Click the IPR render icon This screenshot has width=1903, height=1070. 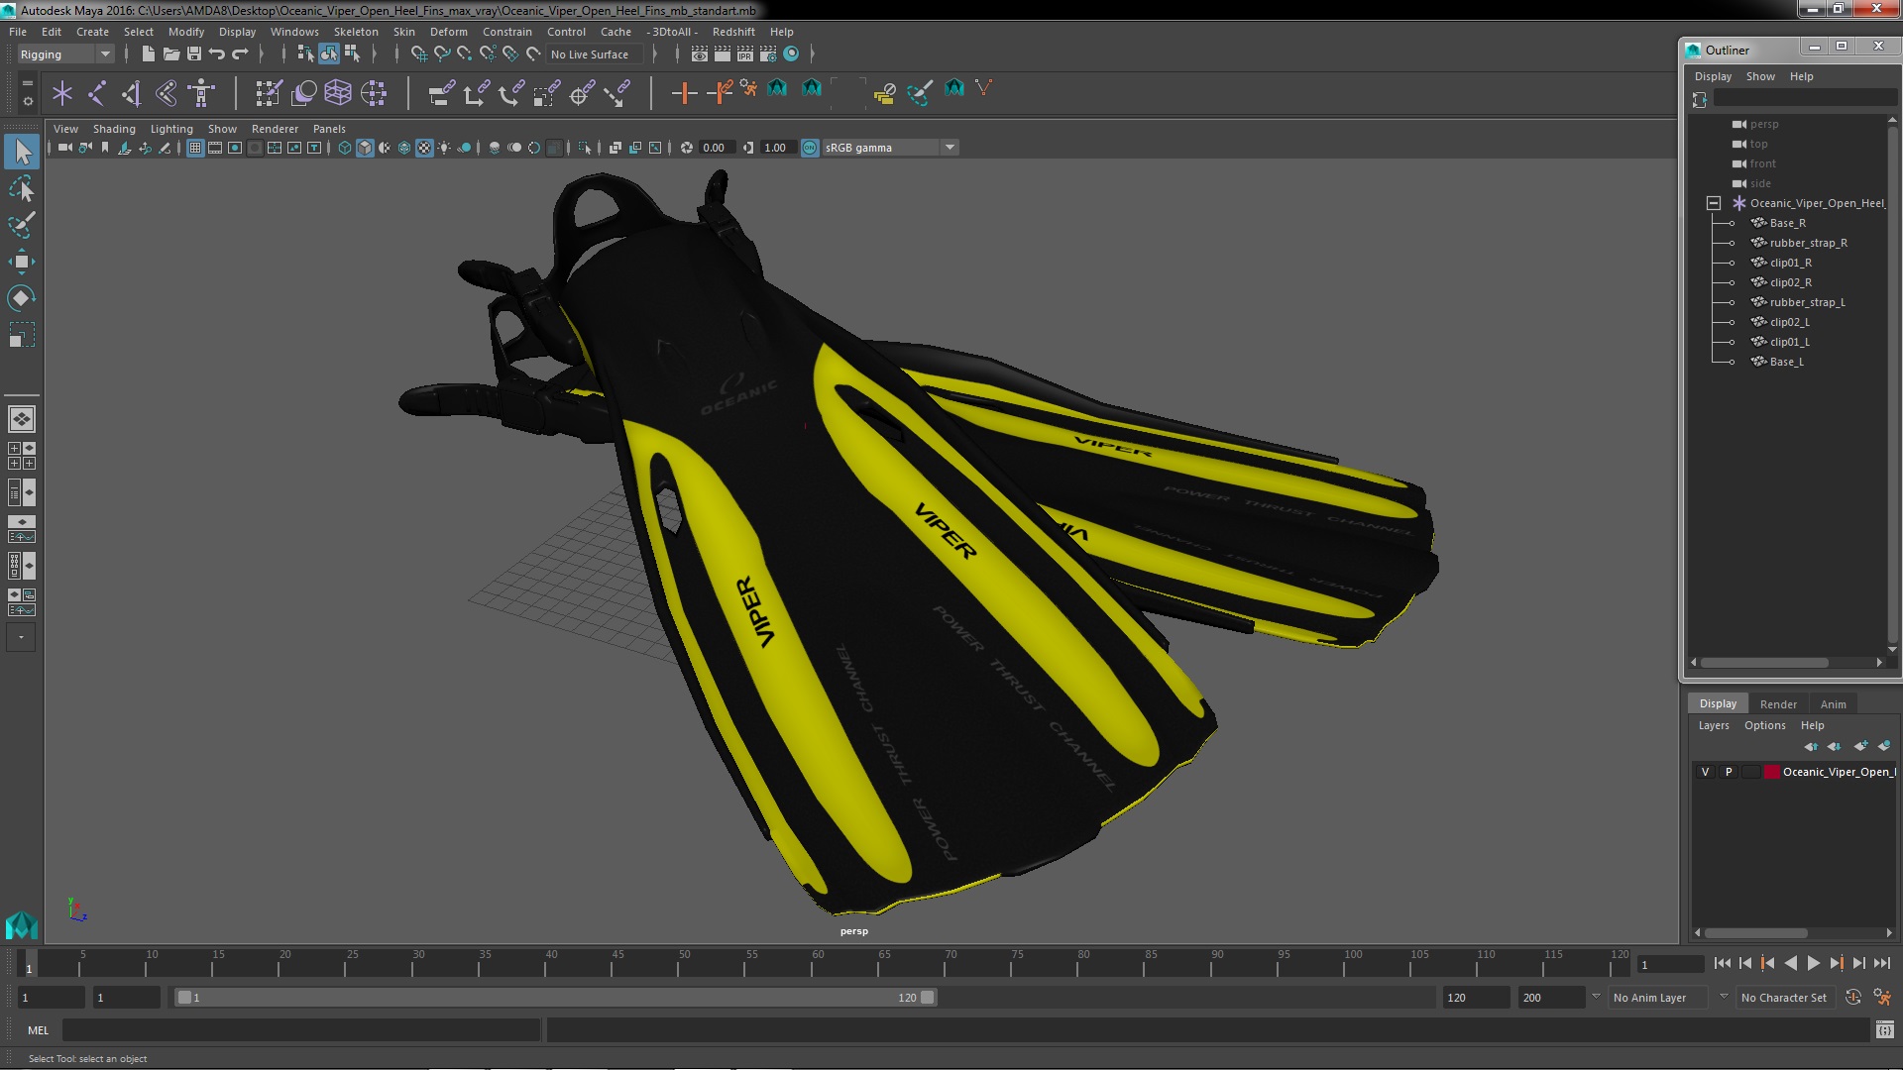pos(745,54)
